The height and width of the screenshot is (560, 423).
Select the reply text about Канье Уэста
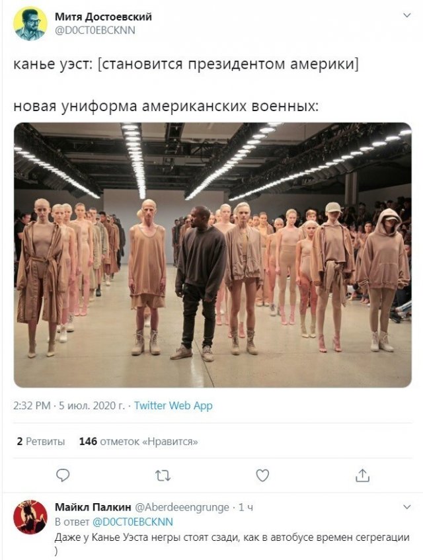(x=232, y=543)
